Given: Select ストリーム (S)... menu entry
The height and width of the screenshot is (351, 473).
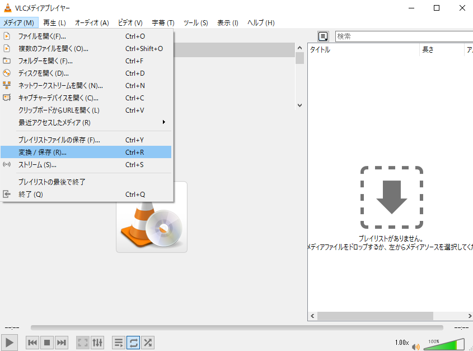Looking at the screenshot, I should pos(86,165).
